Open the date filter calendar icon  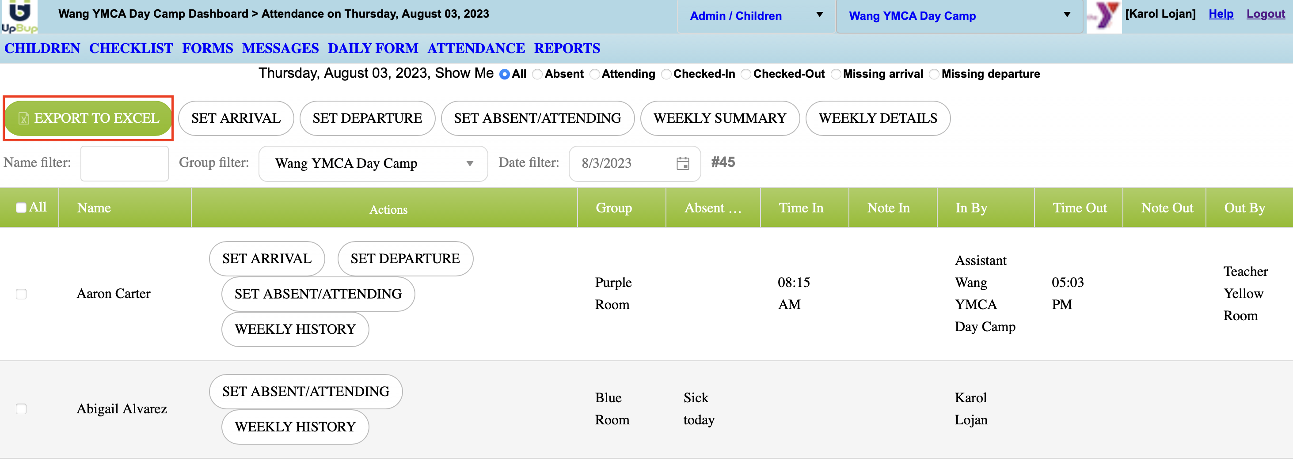tap(683, 163)
